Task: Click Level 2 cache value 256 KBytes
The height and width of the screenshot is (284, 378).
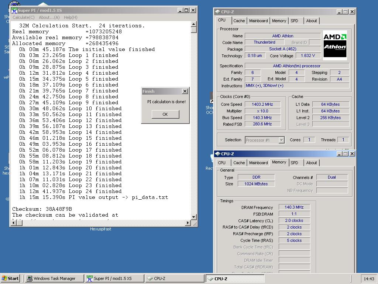Action: 331,118
